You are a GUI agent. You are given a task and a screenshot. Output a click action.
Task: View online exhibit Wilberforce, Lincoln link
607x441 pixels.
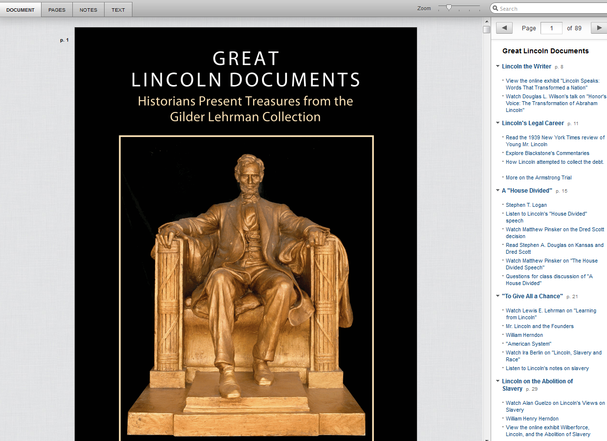[x=548, y=431]
